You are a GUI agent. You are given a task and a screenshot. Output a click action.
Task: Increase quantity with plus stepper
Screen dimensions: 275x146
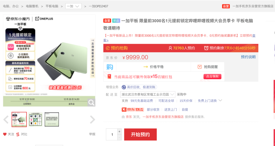(119, 132)
